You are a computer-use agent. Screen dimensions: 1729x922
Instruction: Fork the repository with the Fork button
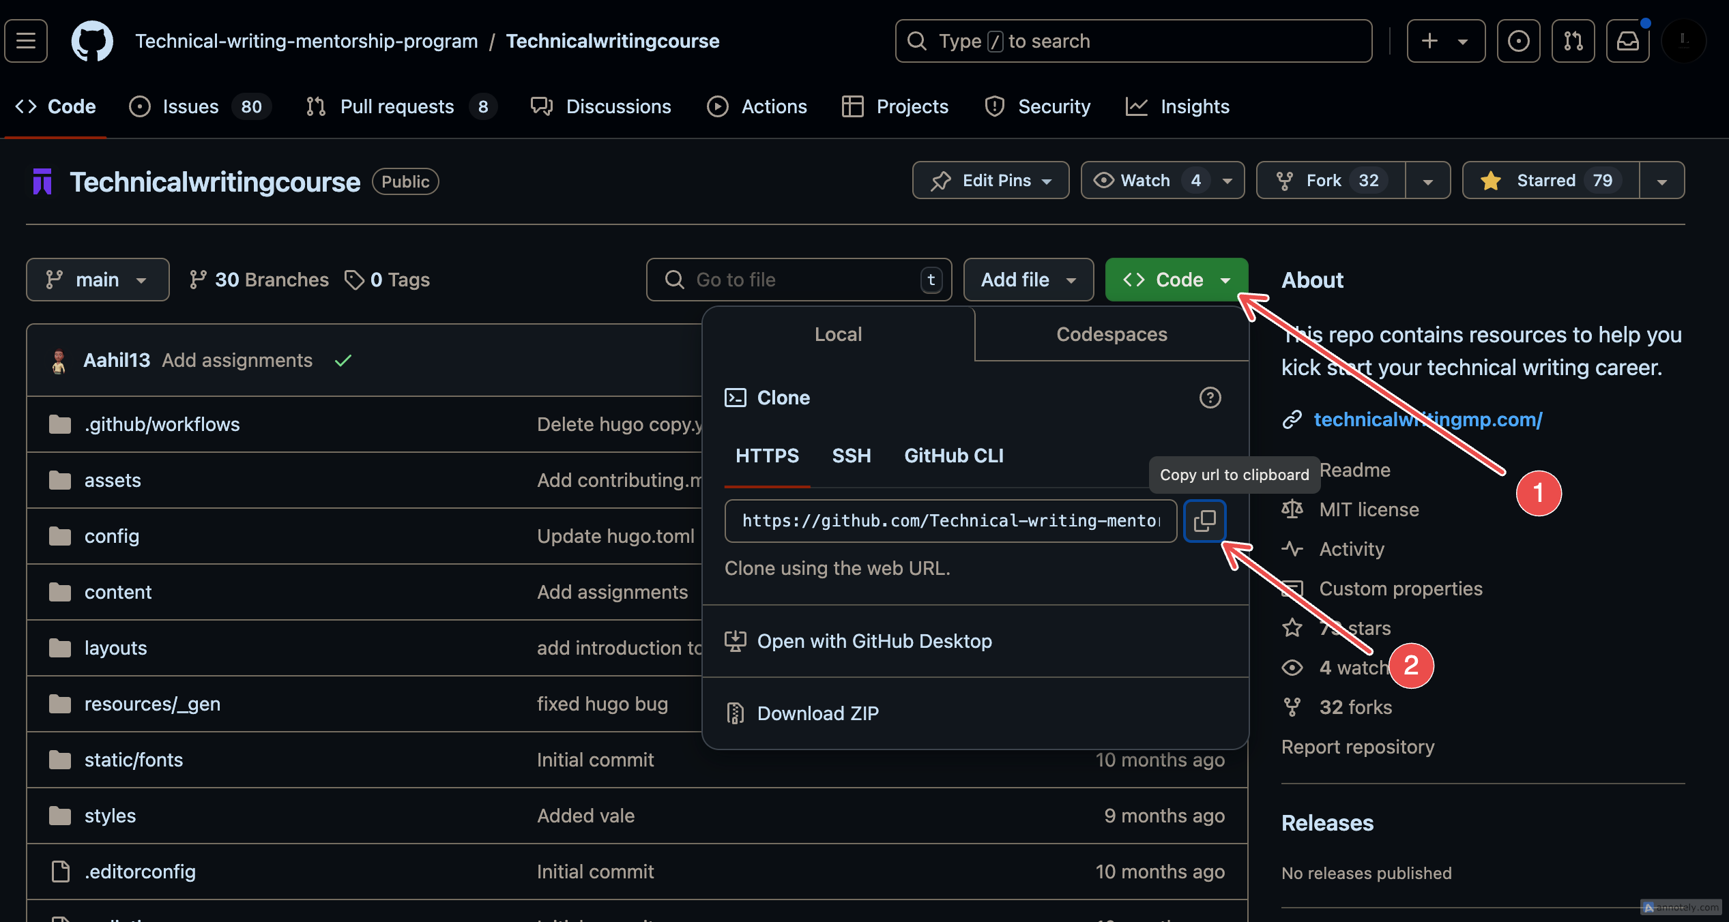(x=1331, y=180)
